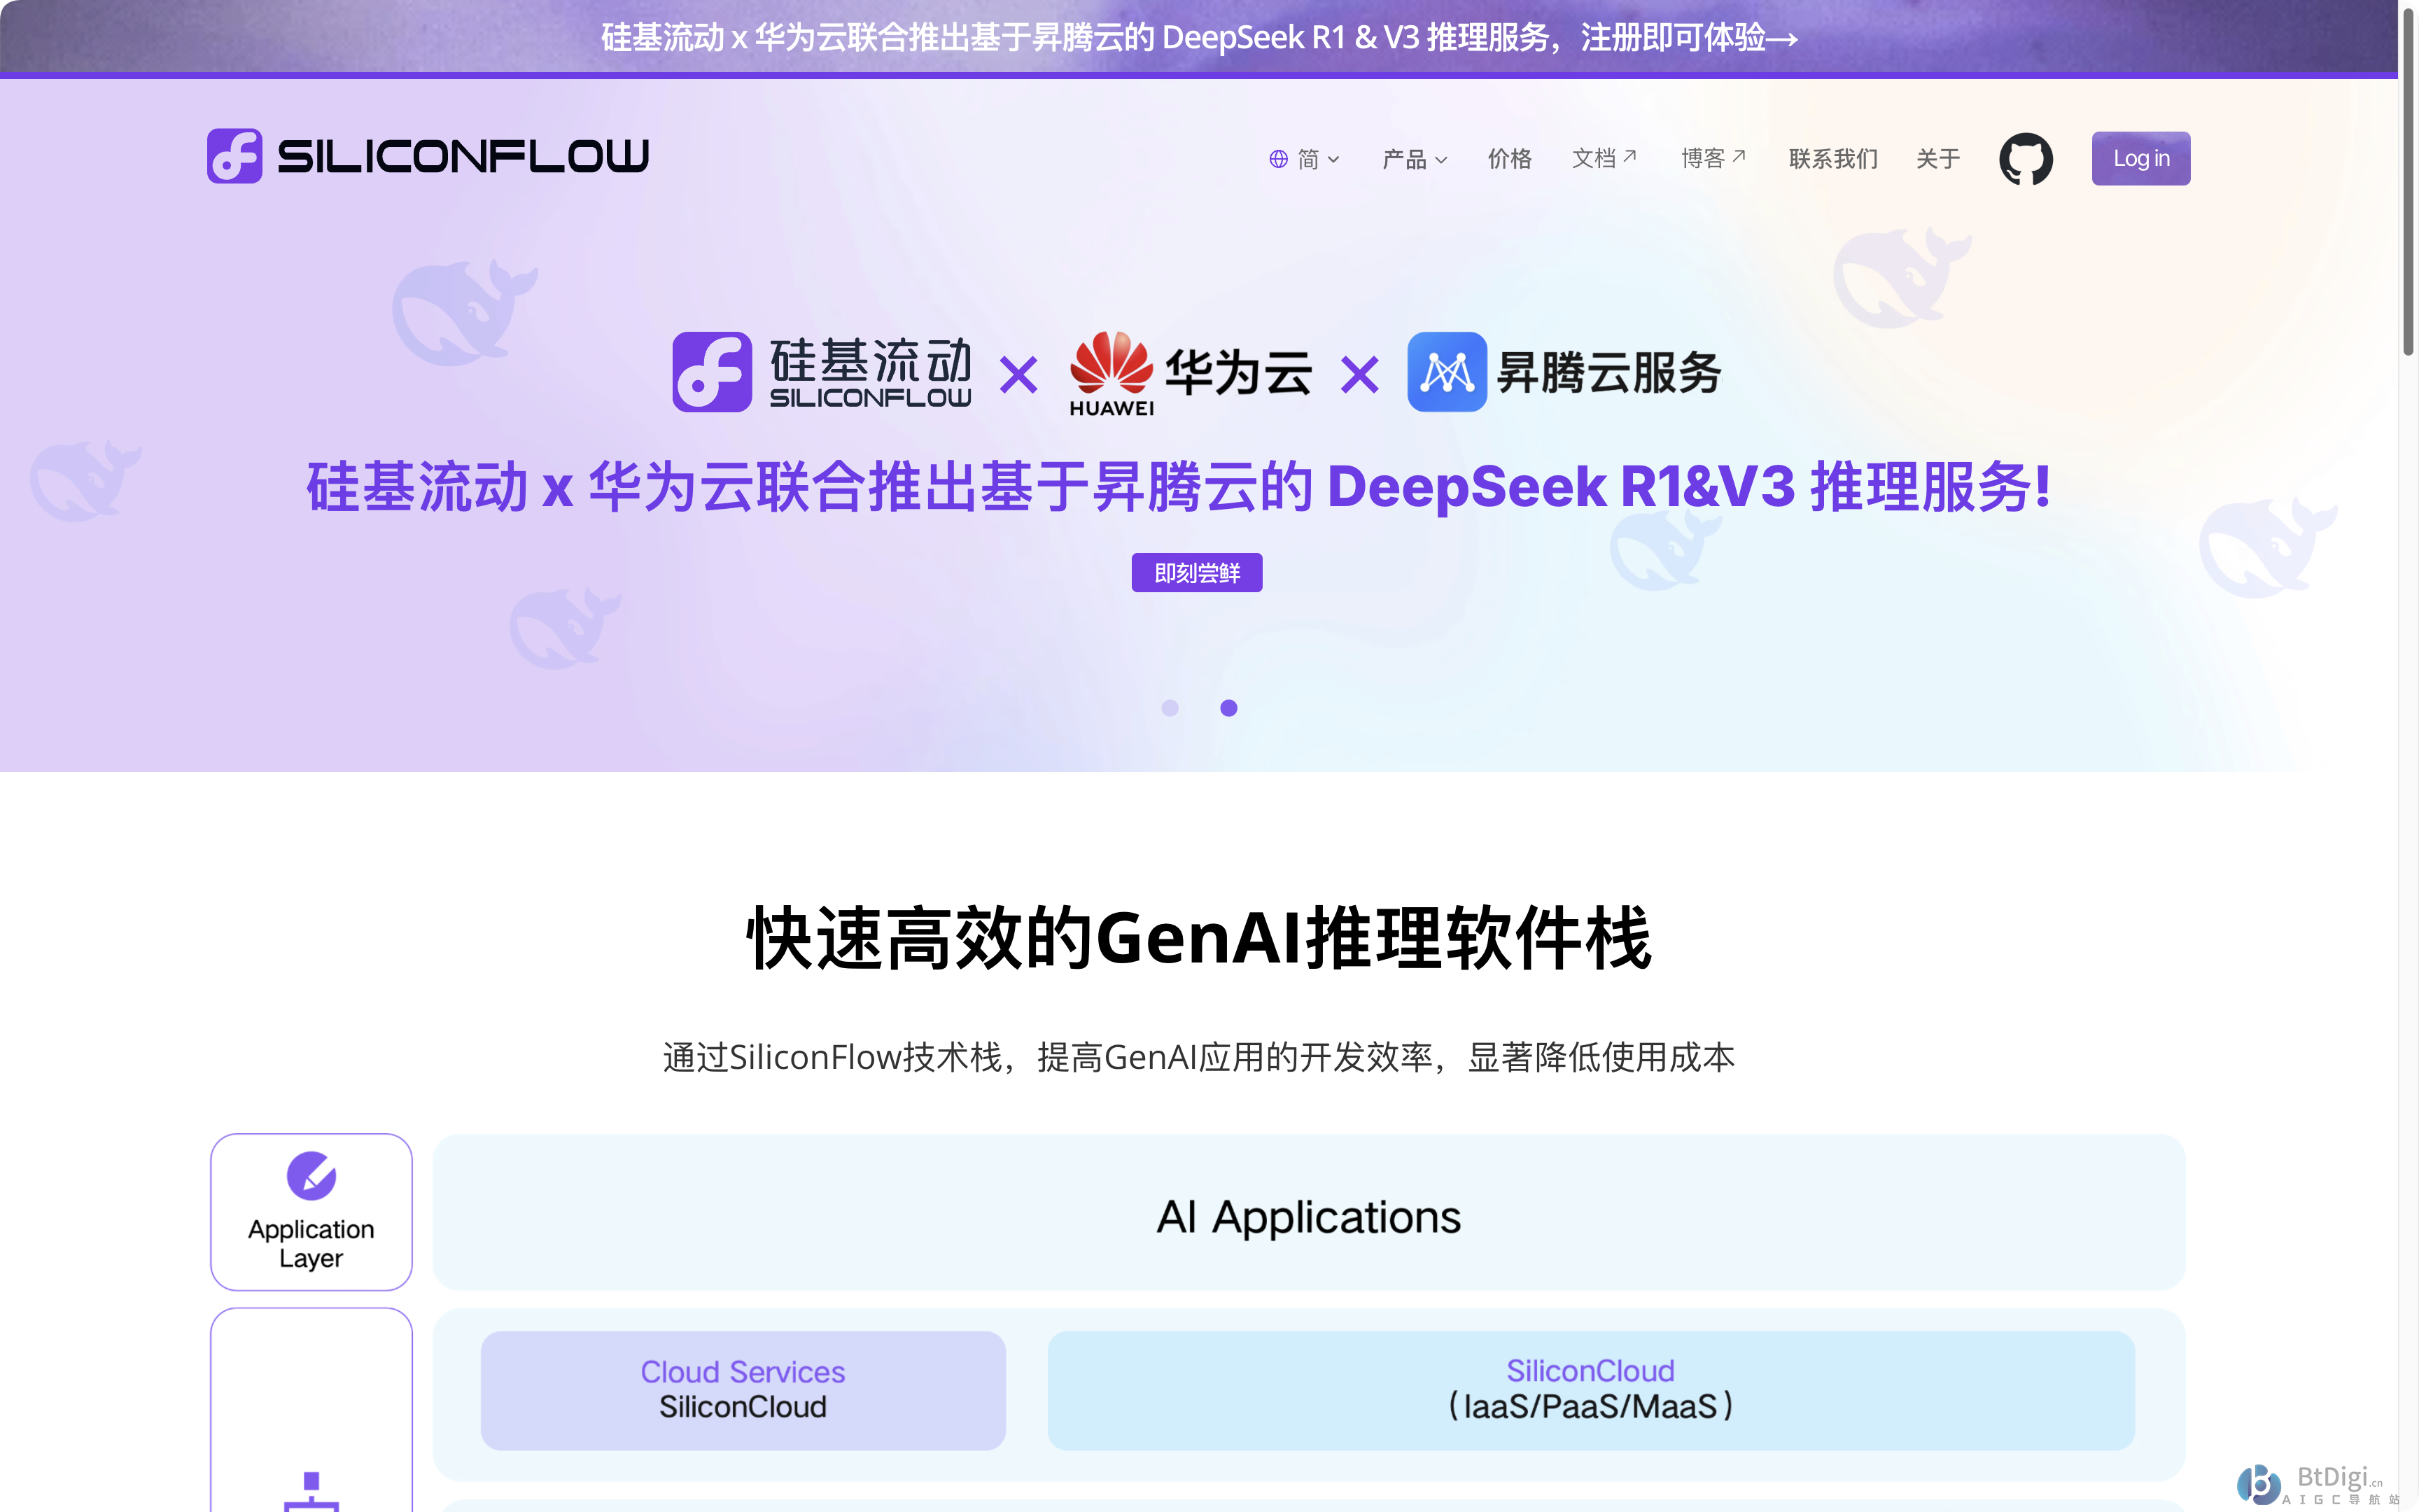Open the 关于 about page
Screen dimensions: 2419x1512
pyautogui.click(x=1937, y=159)
